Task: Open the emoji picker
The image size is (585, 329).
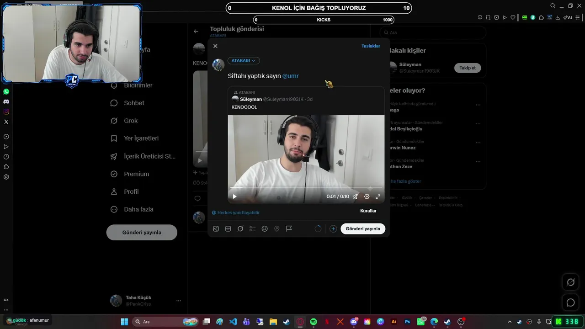Action: 265,229
